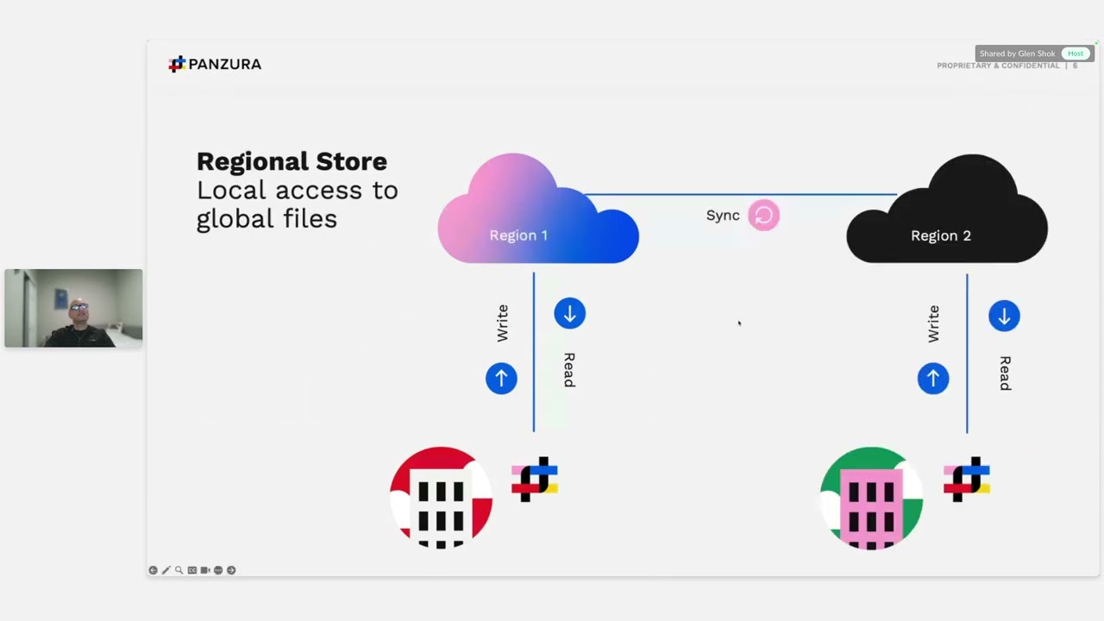1104x621 pixels.
Task: Click the red circle office building icon
Action: [x=441, y=498]
